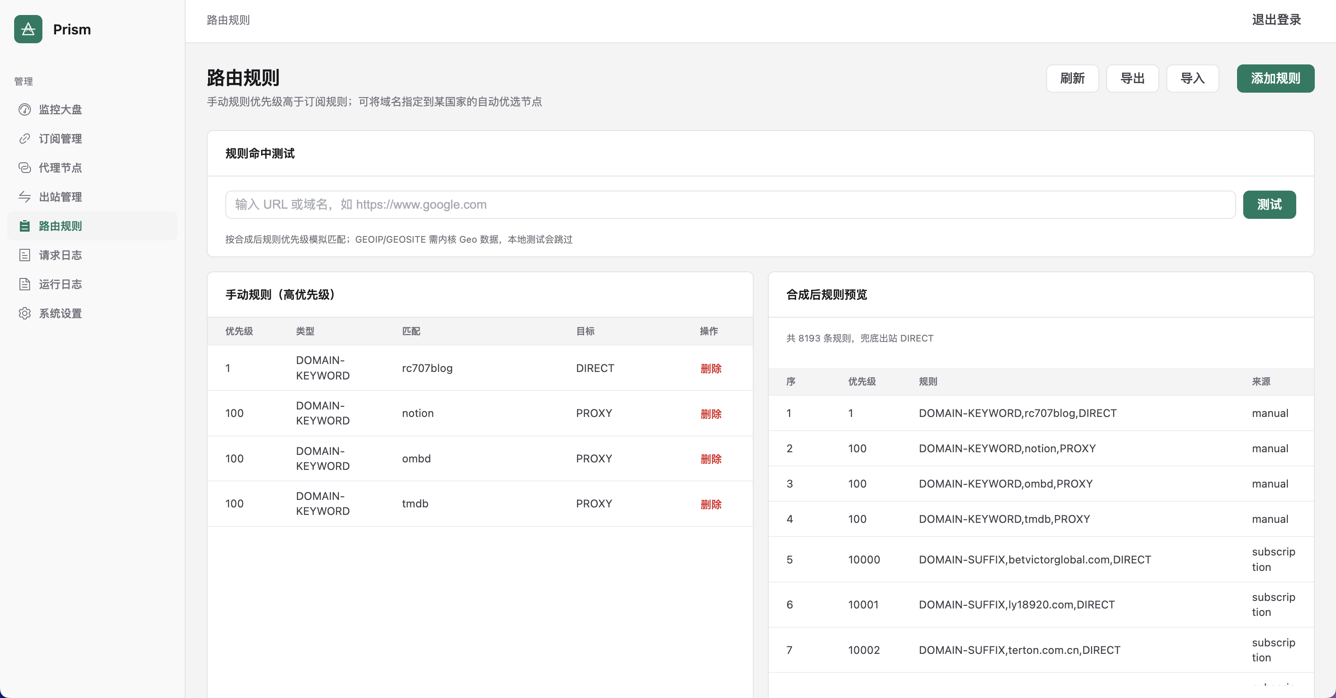Image resolution: width=1336 pixels, height=698 pixels.
Task: Click DOMAIN-KEYWORD,rc707blog,DIRECT preview rule
Action: [1017, 413]
